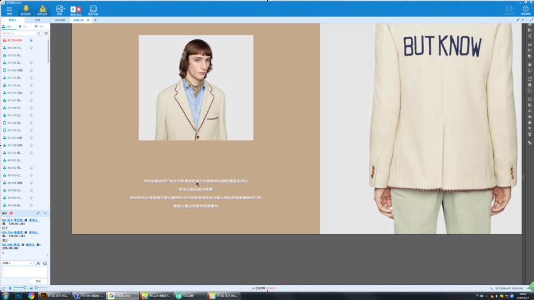The width and height of the screenshot is (534, 300).
Task: Select participant row K8-005
Action: tap(23, 183)
